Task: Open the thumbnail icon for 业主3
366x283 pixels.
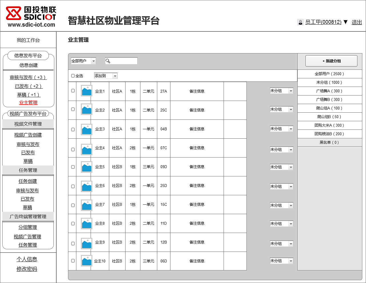Action: point(86,129)
